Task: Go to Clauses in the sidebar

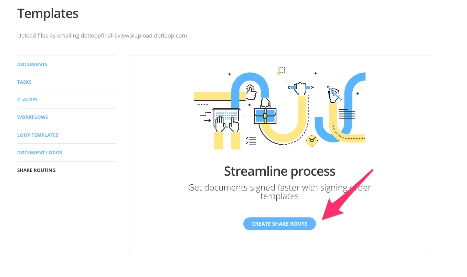Action: click(x=28, y=100)
